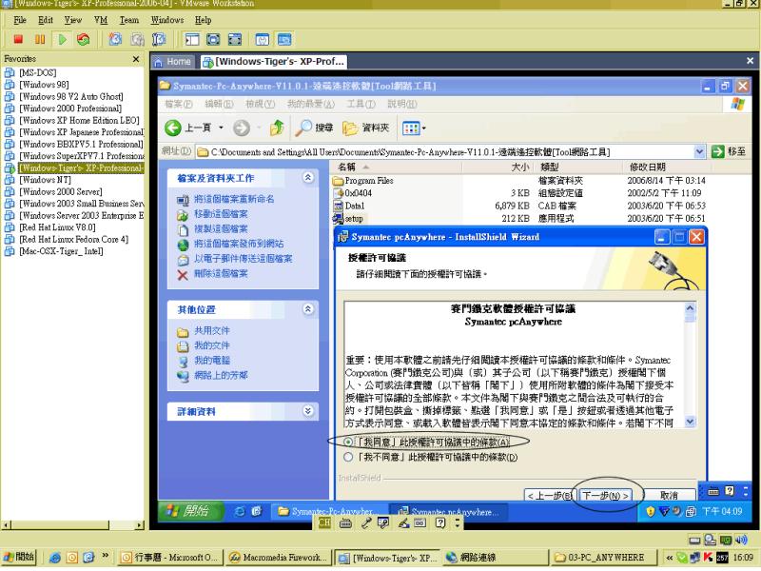This screenshot has width=761, height=571.
Task: Click the 名稱 Name column header
Action: click(397, 167)
